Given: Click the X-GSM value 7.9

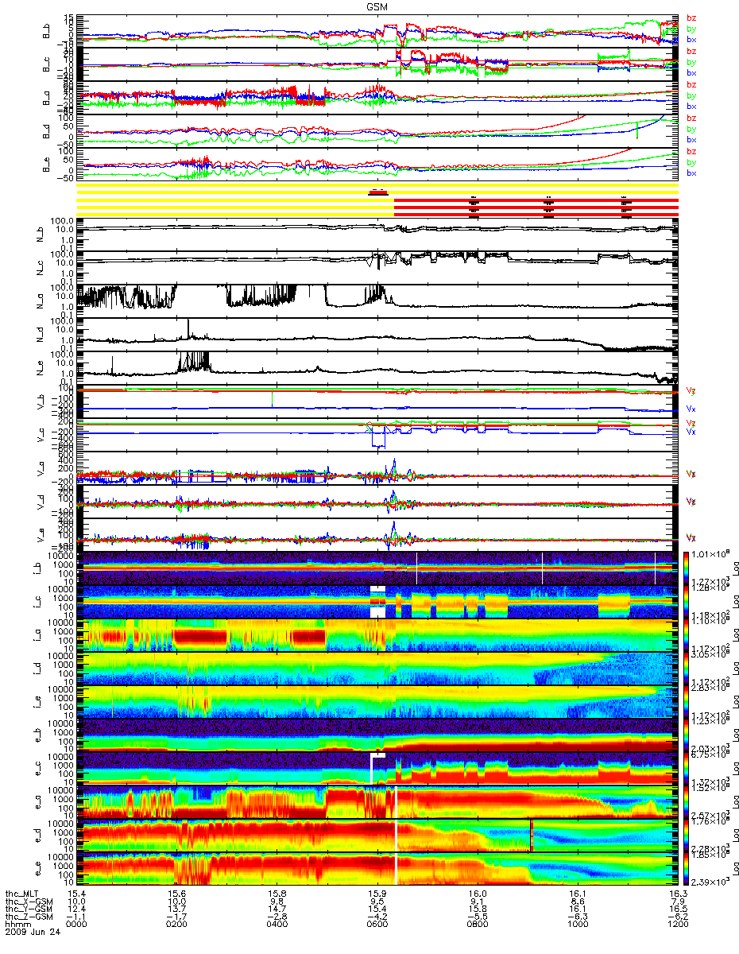Looking at the screenshot, I should 677,901.
